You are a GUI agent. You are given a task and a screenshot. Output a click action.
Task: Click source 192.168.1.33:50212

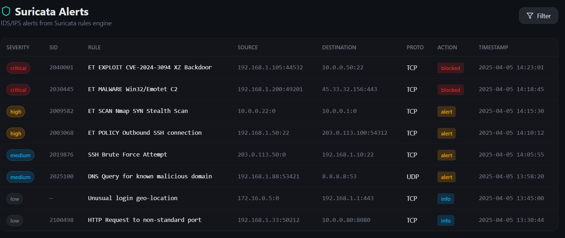click(268, 220)
